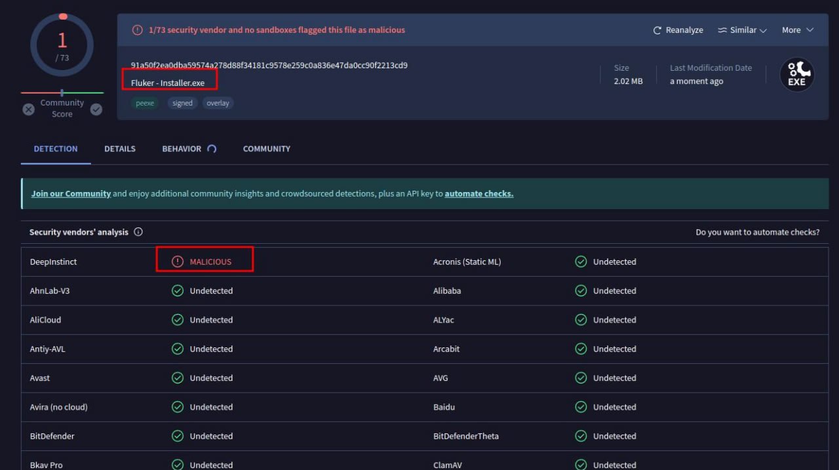Click the info icon beside Security vendors' analysis
The height and width of the screenshot is (470, 839).
[138, 232]
